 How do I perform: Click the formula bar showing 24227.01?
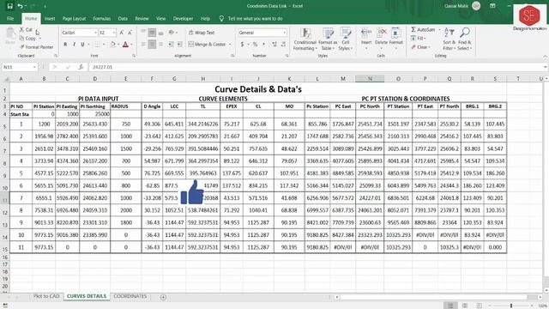(x=315, y=67)
